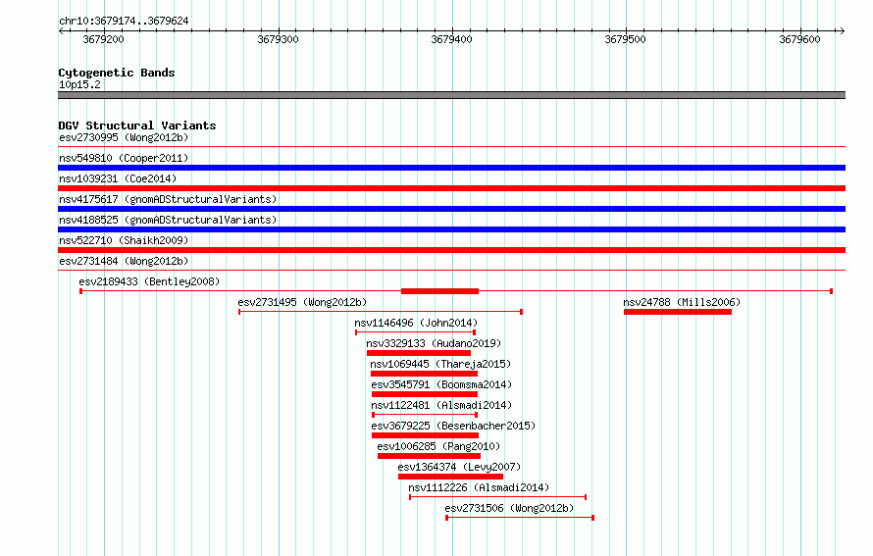Click the Cytogenetic Bands track title
The height and width of the screenshot is (556, 873).
point(117,73)
